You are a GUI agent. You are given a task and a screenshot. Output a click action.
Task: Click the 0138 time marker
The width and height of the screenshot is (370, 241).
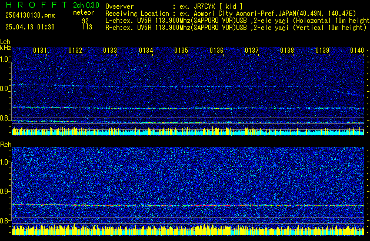pos(287,51)
